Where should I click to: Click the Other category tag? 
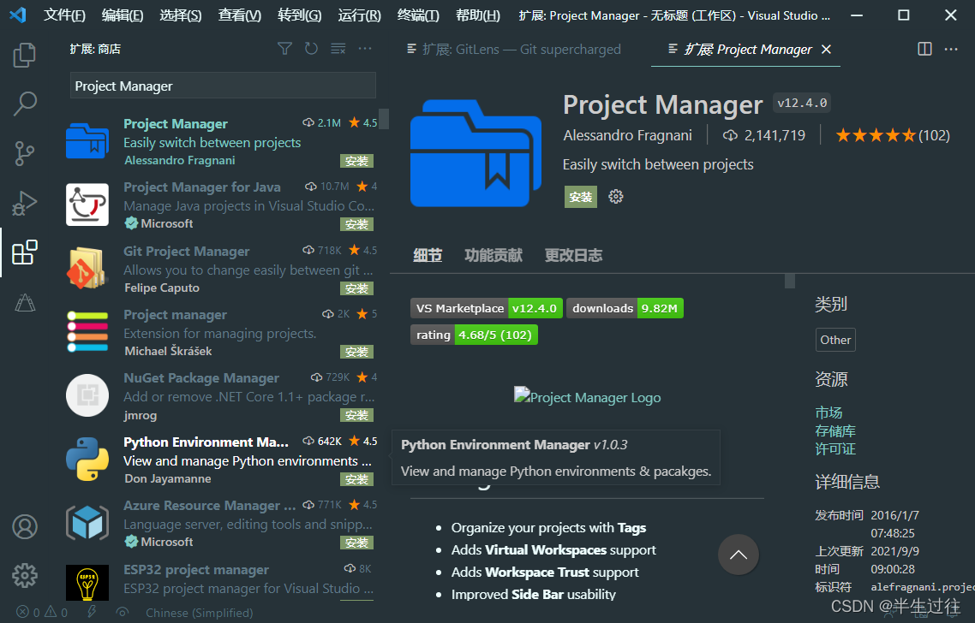pyautogui.click(x=835, y=340)
